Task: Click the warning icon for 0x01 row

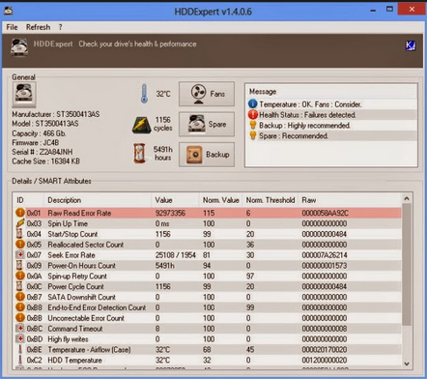Action: pyautogui.click(x=20, y=213)
